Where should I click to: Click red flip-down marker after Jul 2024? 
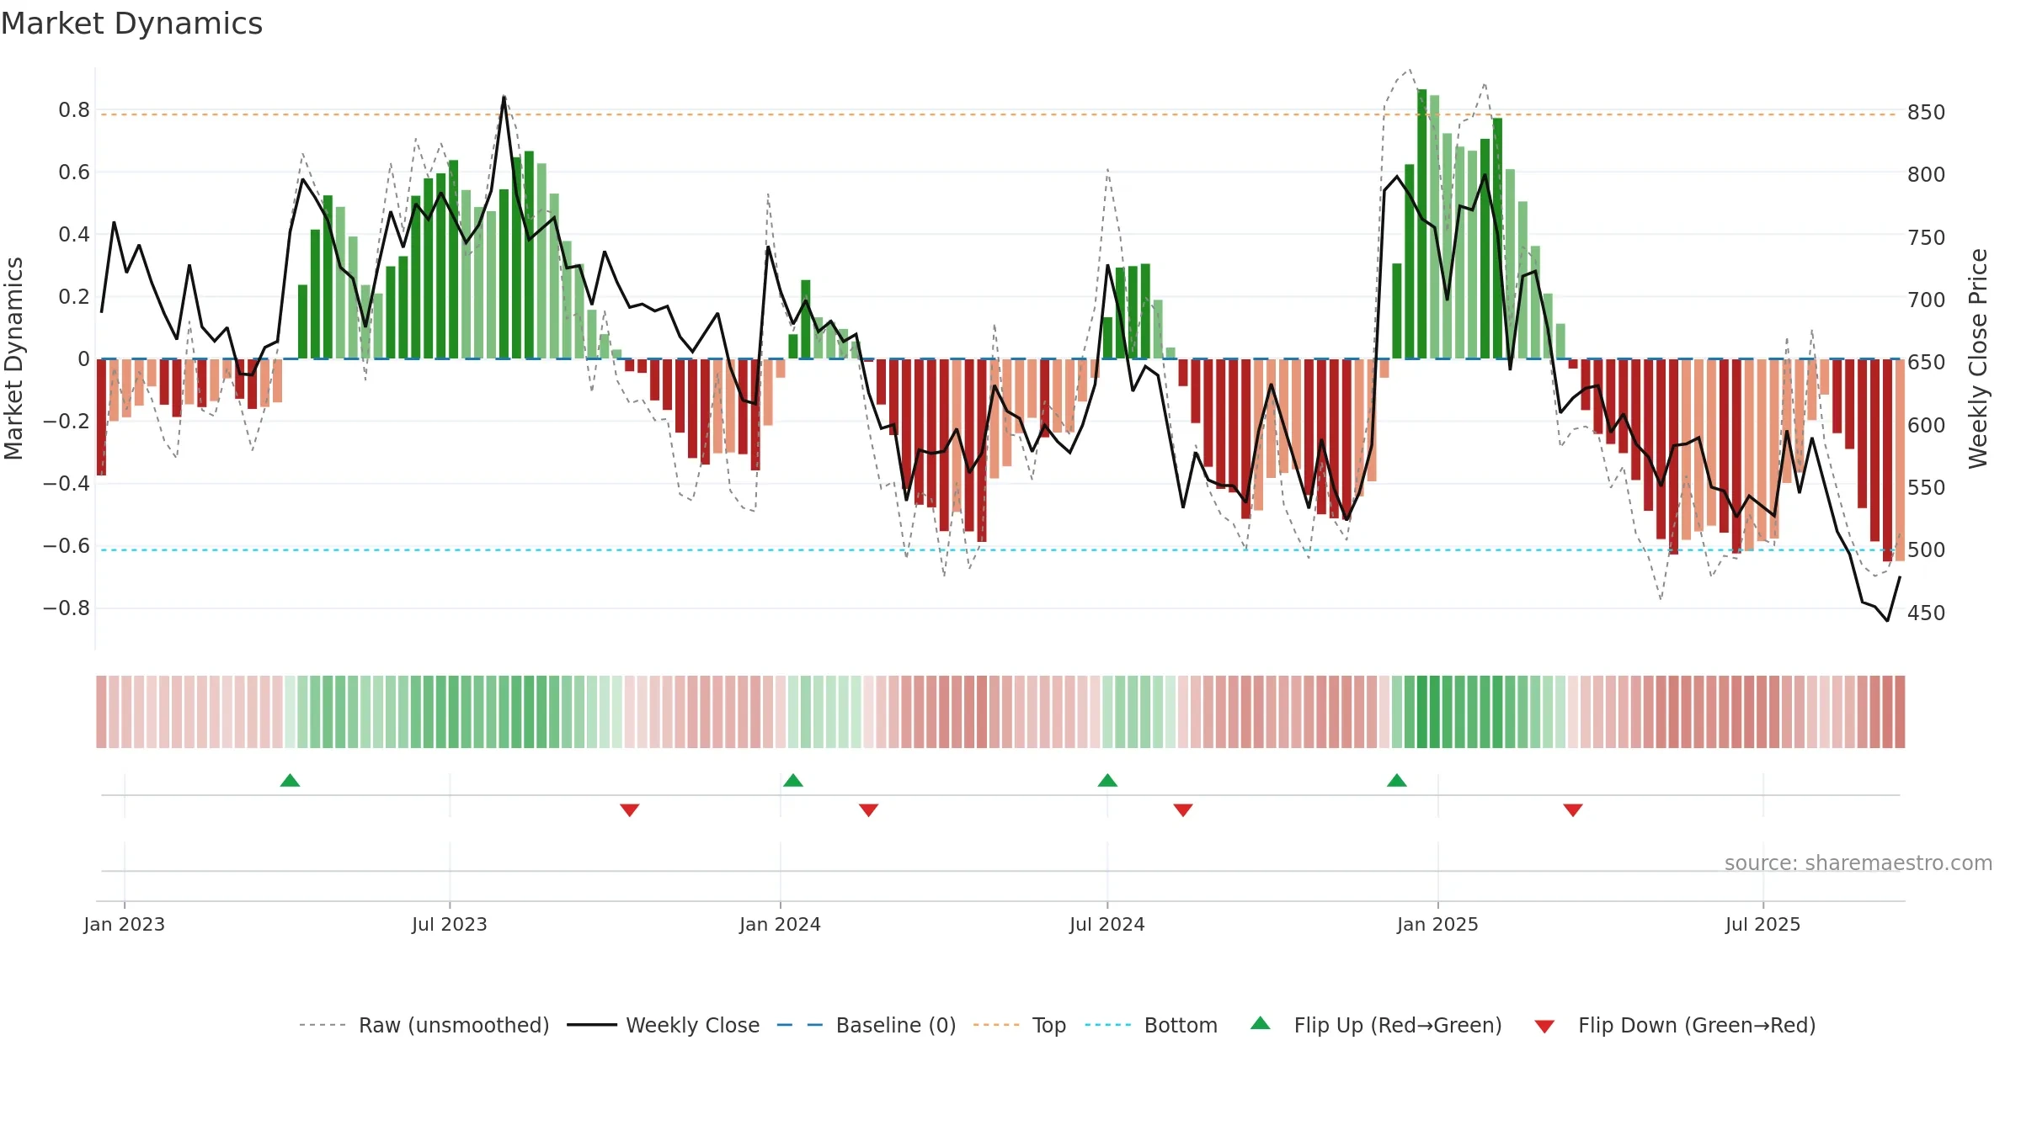[1183, 810]
